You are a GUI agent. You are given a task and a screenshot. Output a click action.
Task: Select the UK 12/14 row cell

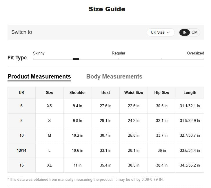pos(21,150)
